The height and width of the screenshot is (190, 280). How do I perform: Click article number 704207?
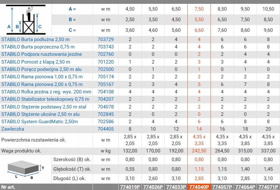click(x=105, y=99)
